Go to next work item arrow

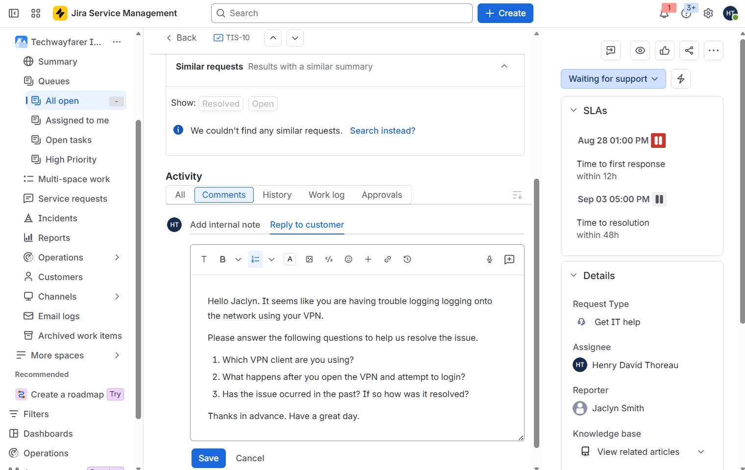coord(295,38)
